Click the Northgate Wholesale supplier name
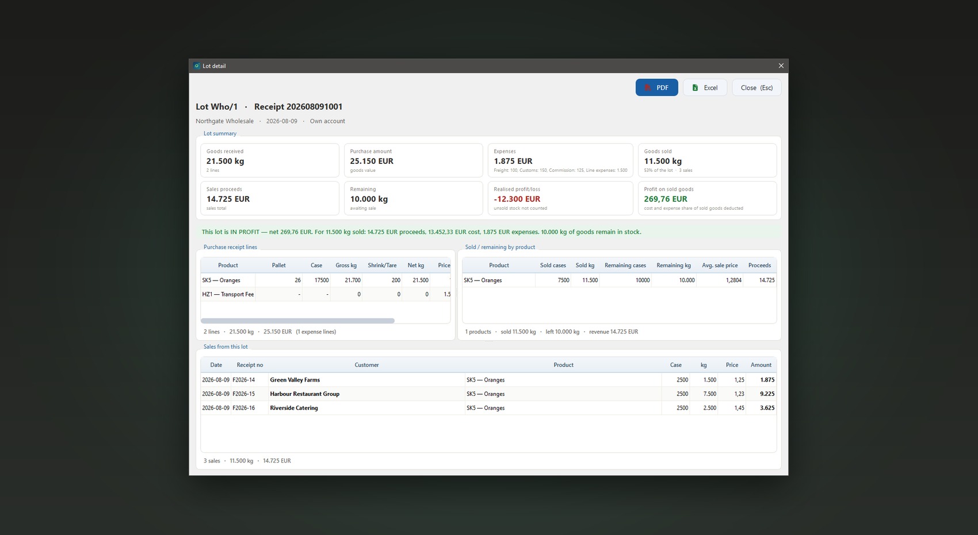Screen dimensions: 978x535 tap(224, 121)
